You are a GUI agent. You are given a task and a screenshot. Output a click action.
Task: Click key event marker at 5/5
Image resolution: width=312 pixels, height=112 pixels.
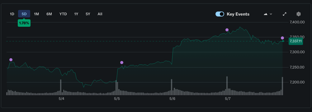click(x=122, y=63)
